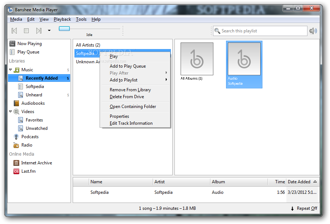Open the Media menu
The height and width of the screenshot is (224, 330).
(16, 19)
